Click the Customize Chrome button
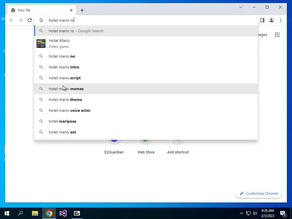Viewport: 292px width, 219px height. click(x=258, y=194)
